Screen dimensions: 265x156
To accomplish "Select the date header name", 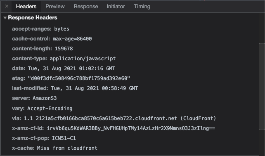I will point(19,69).
